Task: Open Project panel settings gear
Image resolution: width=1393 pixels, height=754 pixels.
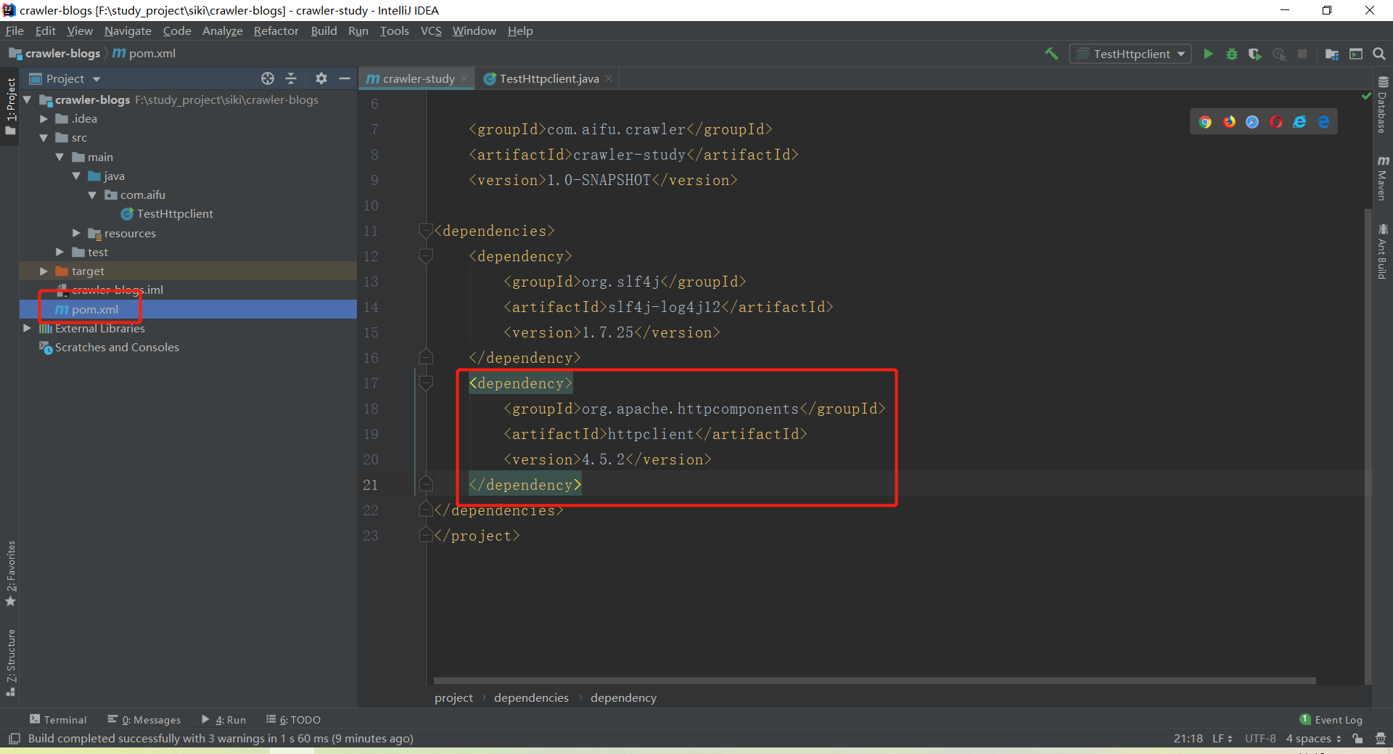Action: tap(321, 78)
